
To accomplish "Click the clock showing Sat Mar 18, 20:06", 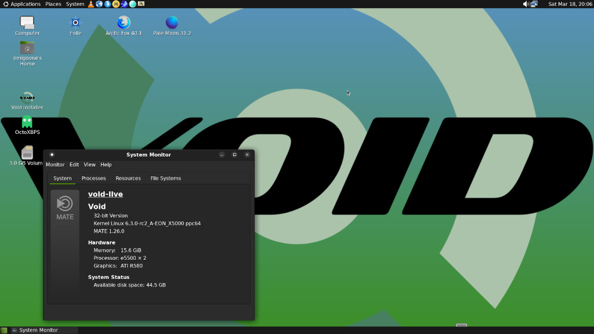I will point(570,4).
